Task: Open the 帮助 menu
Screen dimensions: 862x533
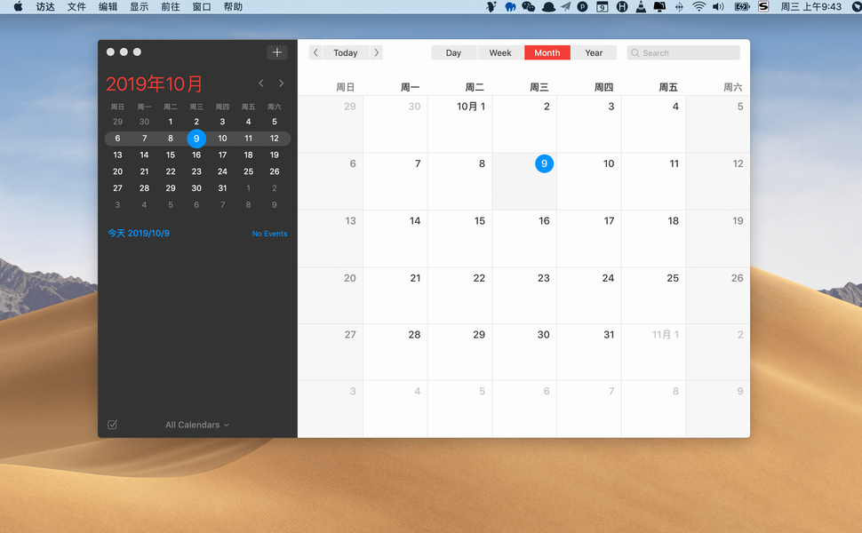Action: pos(233,6)
